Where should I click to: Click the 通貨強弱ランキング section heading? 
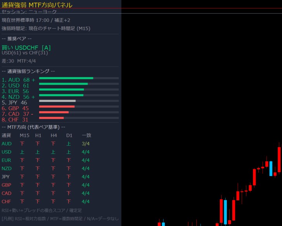(x=28, y=71)
